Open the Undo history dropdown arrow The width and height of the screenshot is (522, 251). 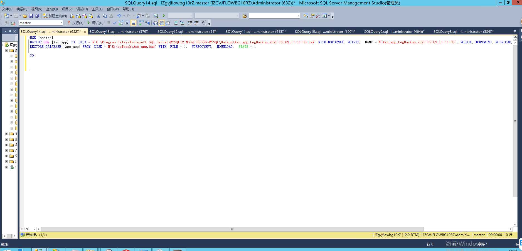click(124, 16)
